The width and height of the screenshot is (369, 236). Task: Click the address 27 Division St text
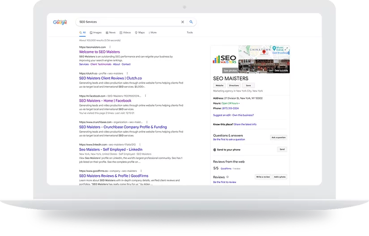(x=243, y=99)
